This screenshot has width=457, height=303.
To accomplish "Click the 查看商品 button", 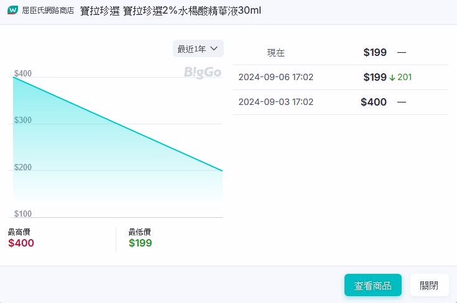I will [372, 286].
